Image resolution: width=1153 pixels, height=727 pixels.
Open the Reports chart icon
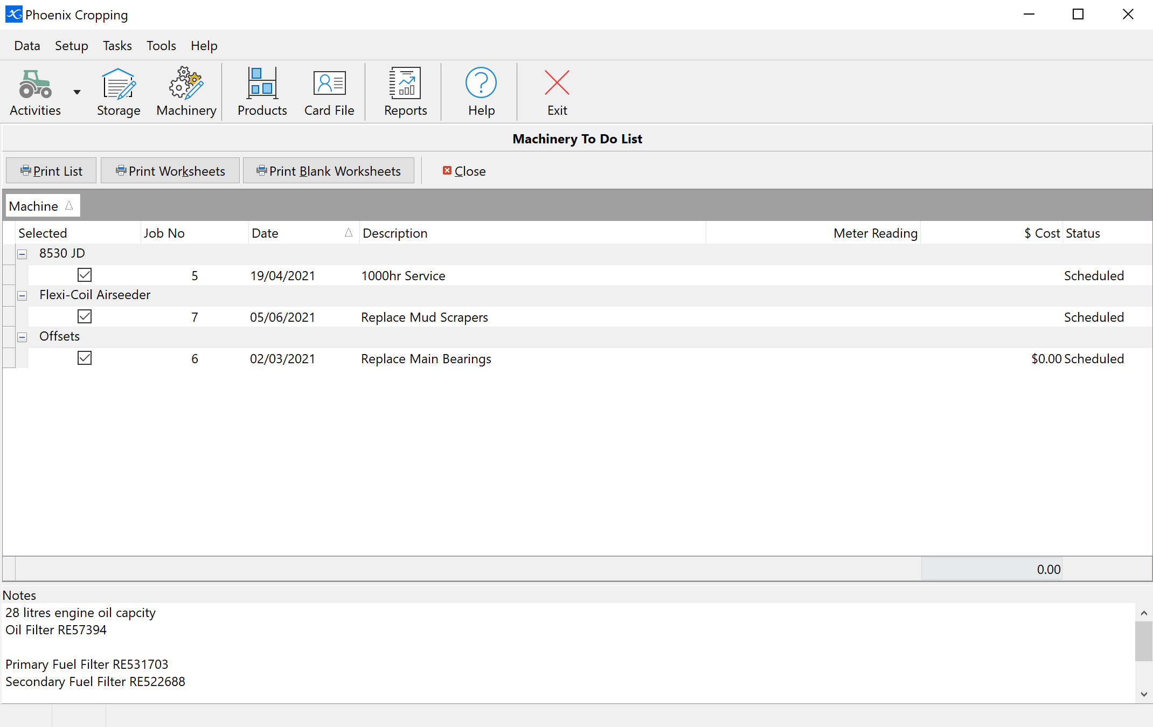405,92
